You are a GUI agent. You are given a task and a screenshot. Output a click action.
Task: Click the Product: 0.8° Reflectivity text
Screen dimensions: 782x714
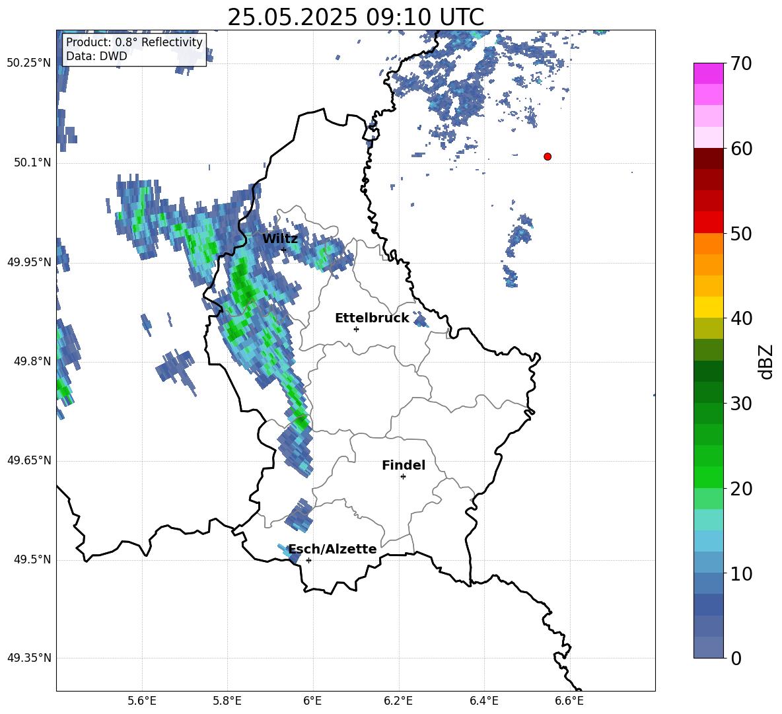134,42
